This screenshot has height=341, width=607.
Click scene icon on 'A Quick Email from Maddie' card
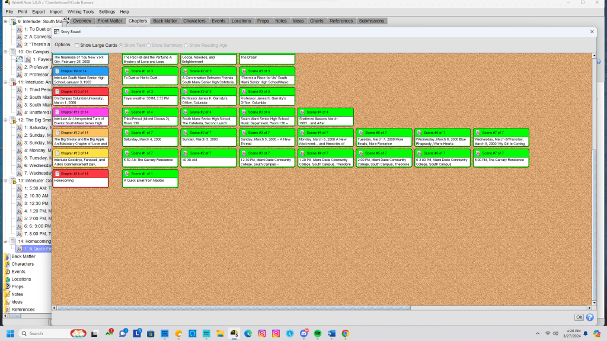click(127, 173)
